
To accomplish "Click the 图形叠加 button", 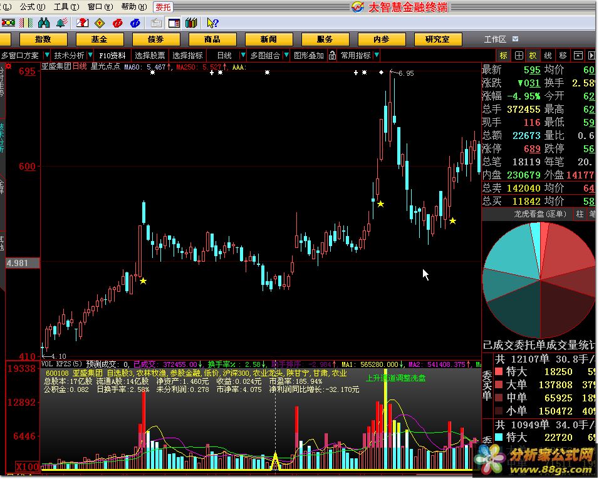I will pos(309,56).
